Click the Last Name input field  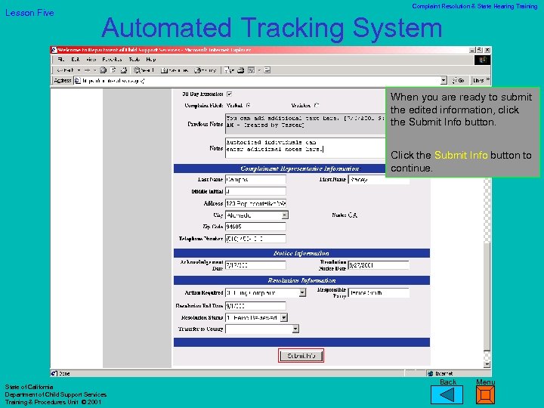pos(255,180)
